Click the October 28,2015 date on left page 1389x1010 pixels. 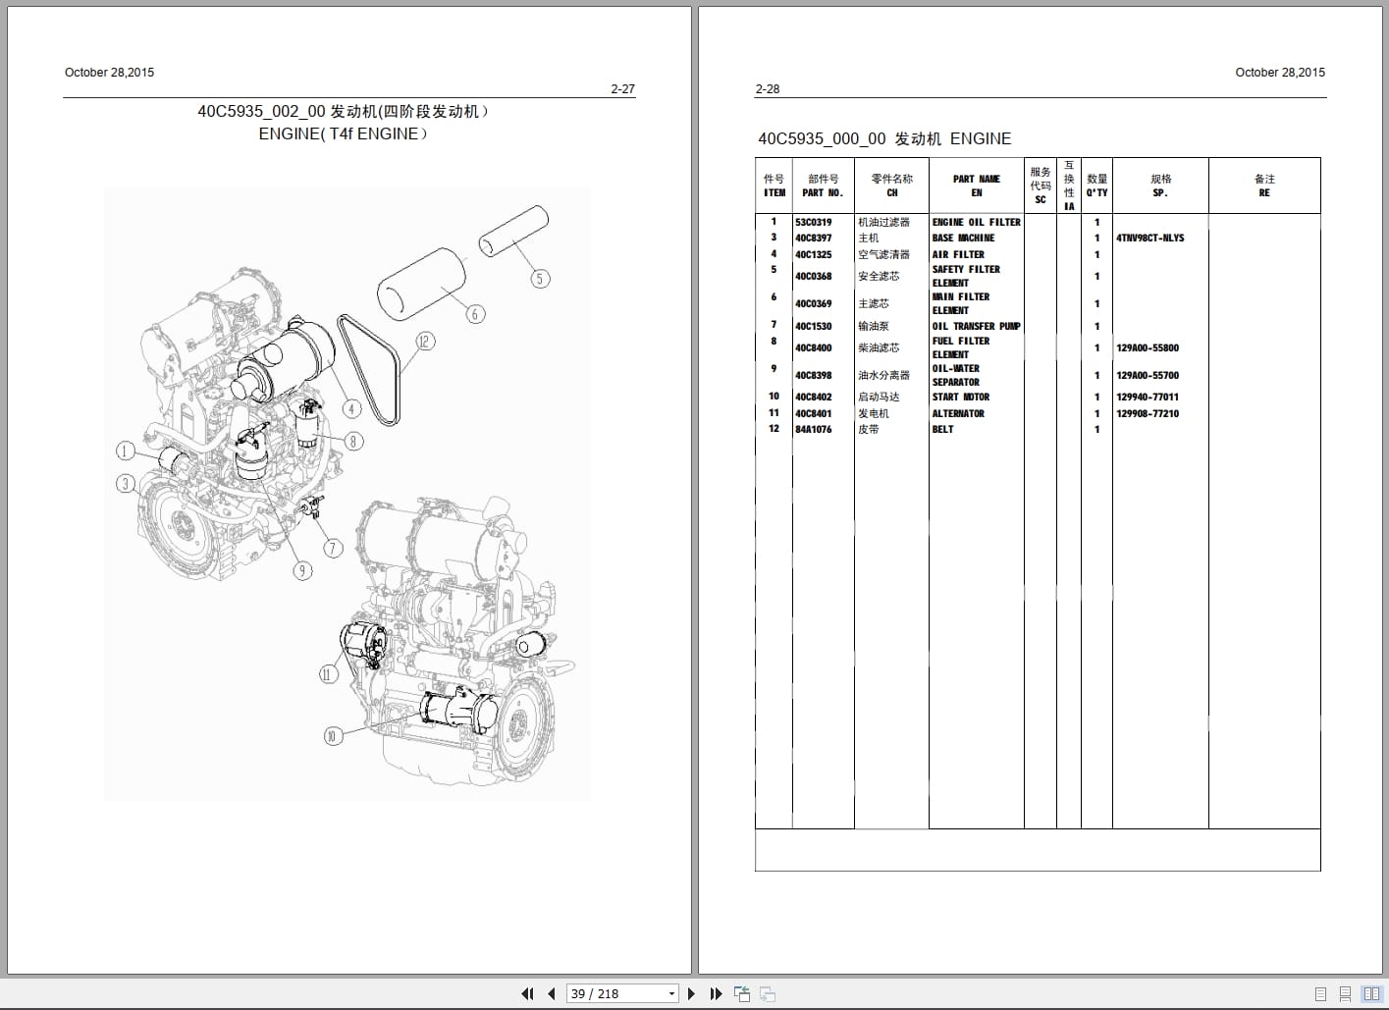(109, 73)
